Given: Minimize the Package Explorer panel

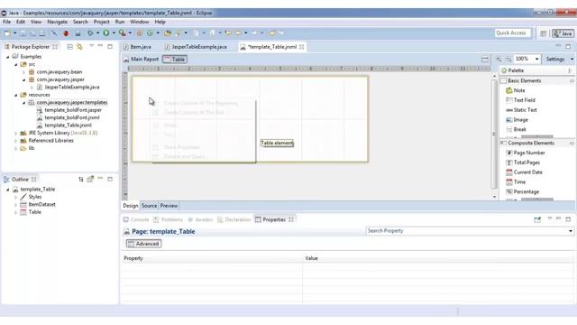Looking at the screenshot, I should click(x=100, y=46).
